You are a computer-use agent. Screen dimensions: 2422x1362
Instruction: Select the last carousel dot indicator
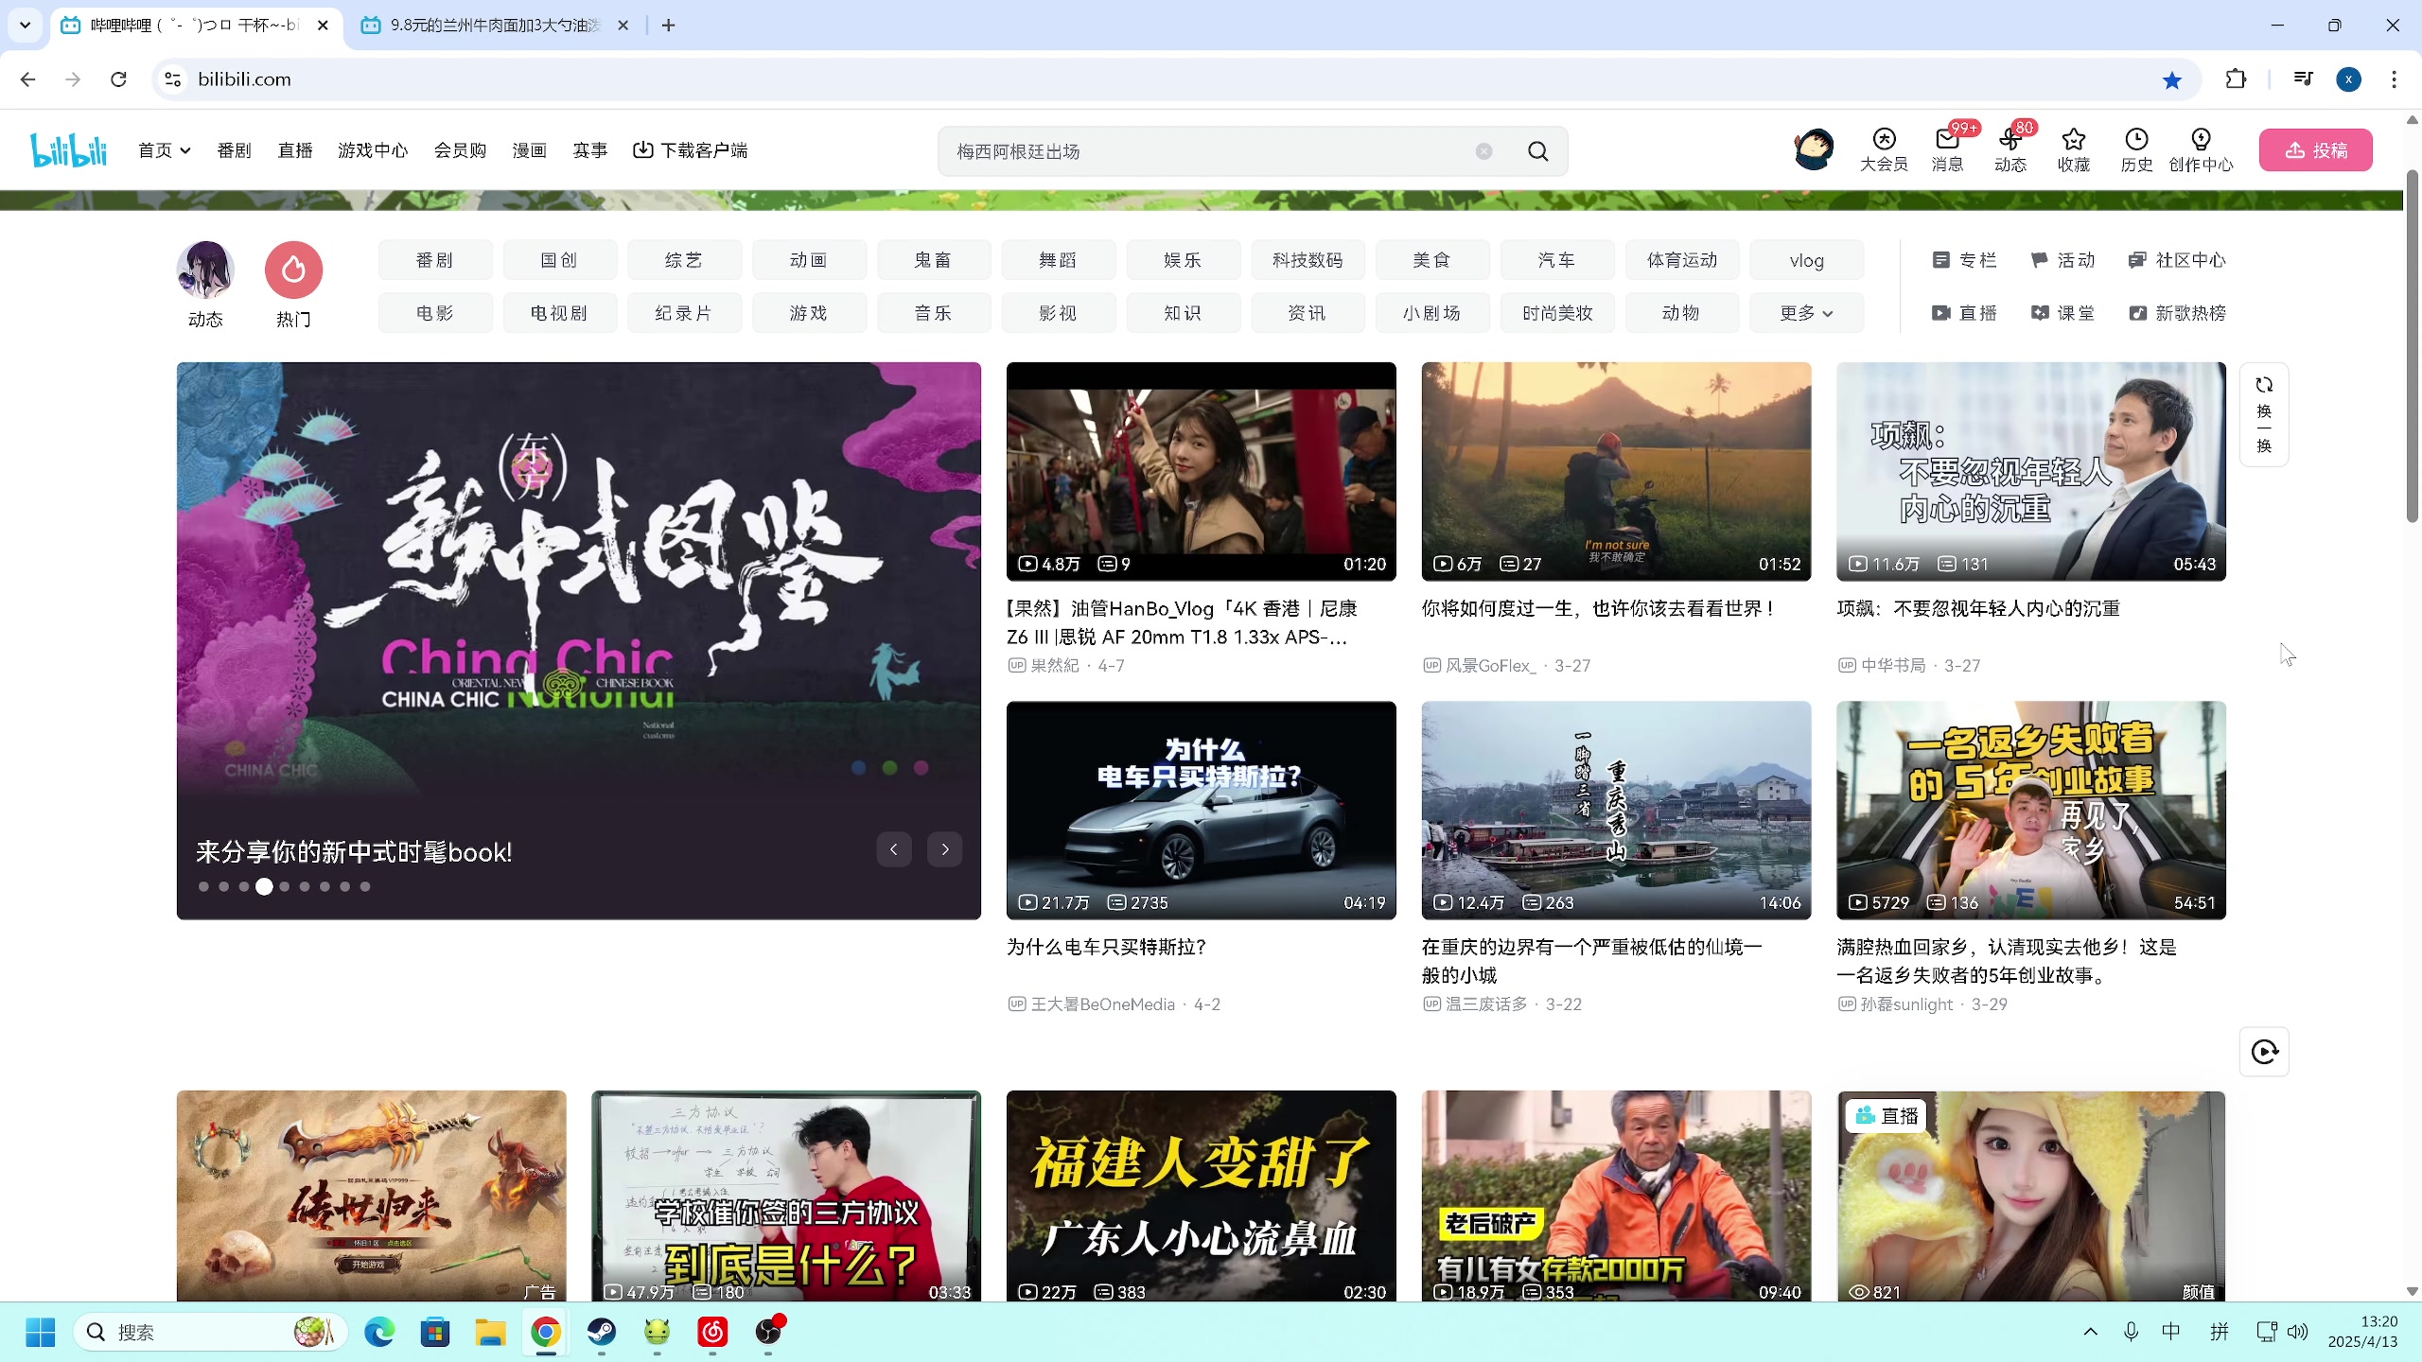(x=365, y=887)
